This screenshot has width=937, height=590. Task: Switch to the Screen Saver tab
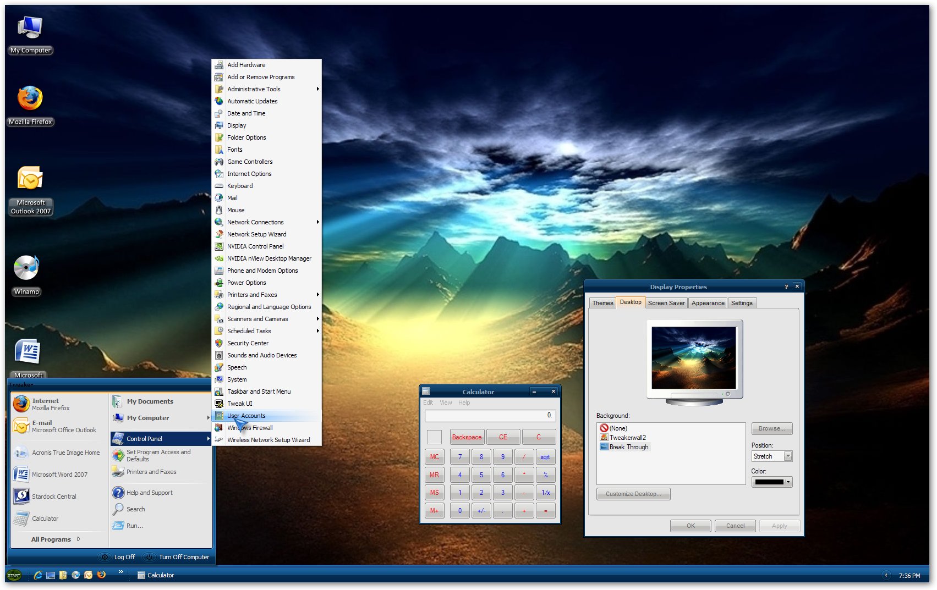coord(666,303)
